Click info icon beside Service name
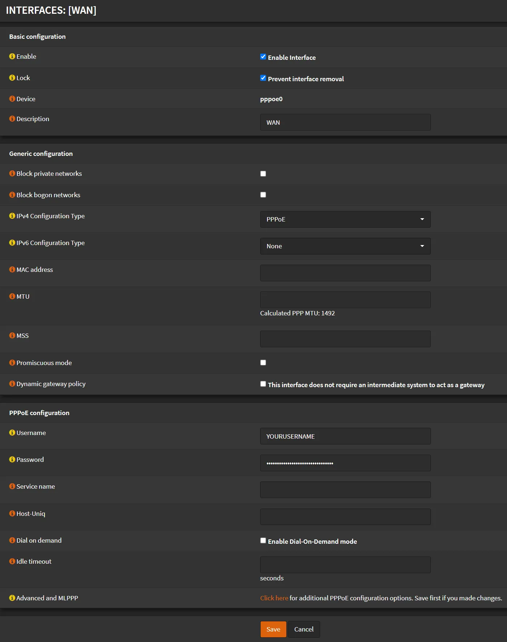The height and width of the screenshot is (642, 507). (x=12, y=486)
